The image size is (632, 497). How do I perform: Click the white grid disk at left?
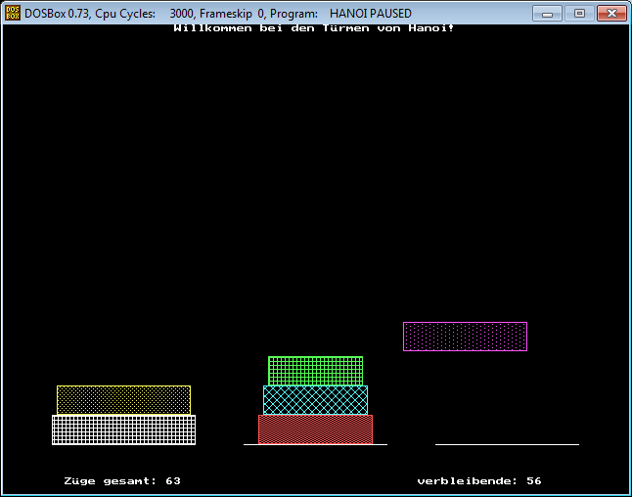pyautogui.click(x=123, y=429)
